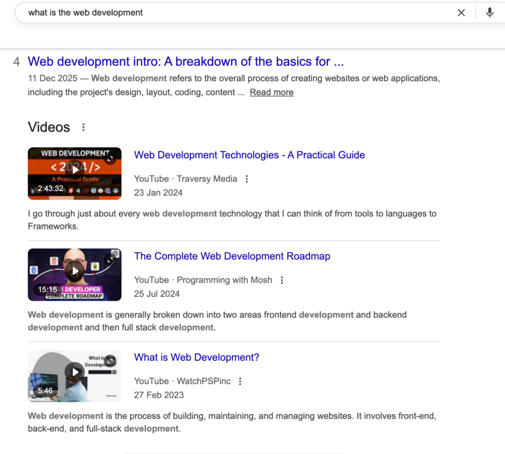Play the Web Development Technologies video
The image size is (505, 454).
point(74,169)
